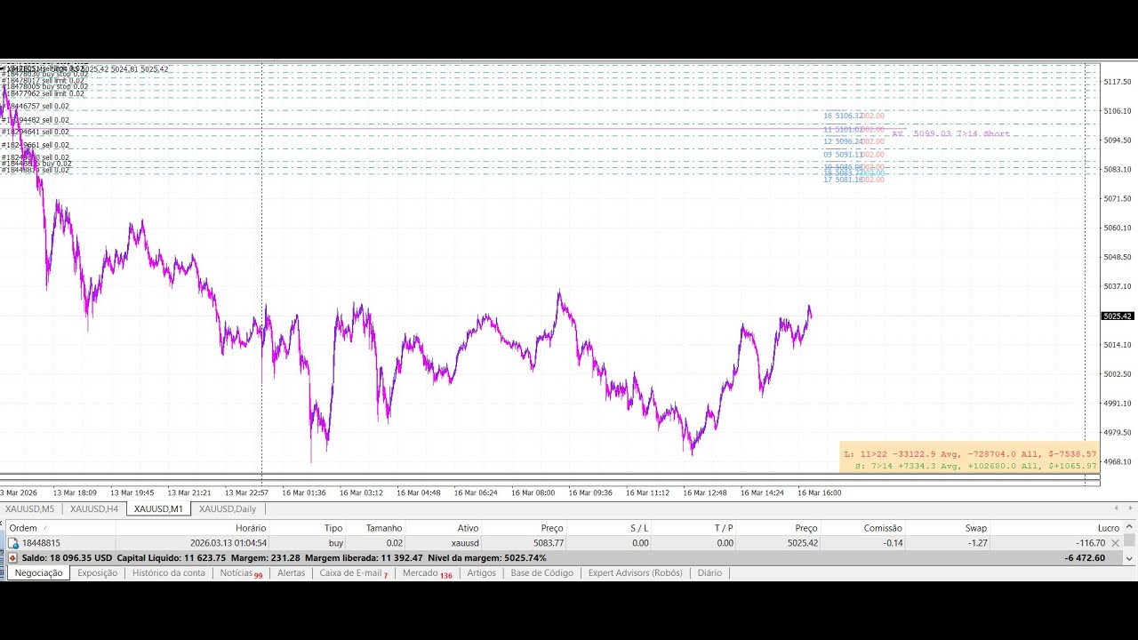Click the 5117.50 price axis label
Image resolution: width=1138 pixels, height=640 pixels.
pos(1117,82)
